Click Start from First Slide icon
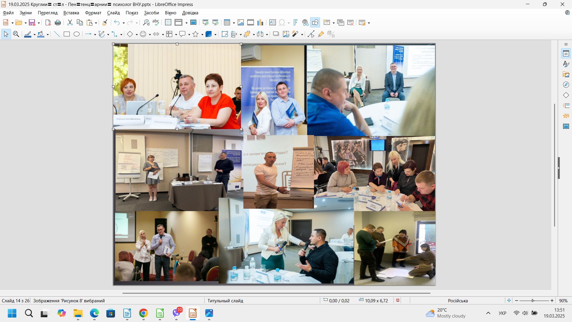572x322 pixels. tap(206, 23)
